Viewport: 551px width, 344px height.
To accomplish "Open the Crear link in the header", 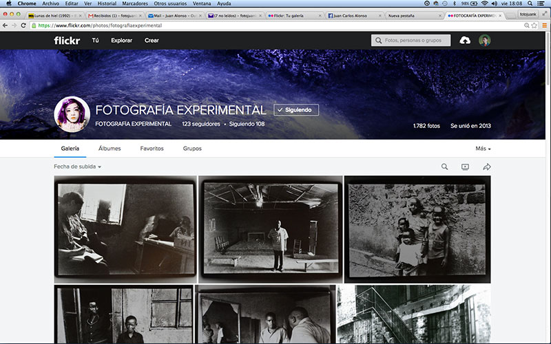I will [x=152, y=41].
